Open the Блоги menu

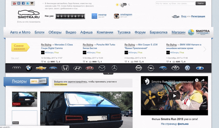(x=39, y=32)
